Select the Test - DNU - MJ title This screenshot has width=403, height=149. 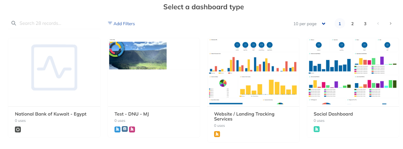[132, 114]
